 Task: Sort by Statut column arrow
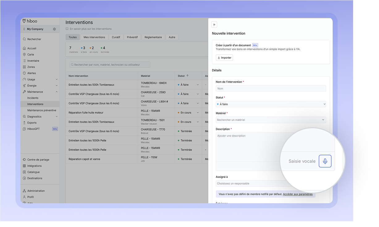click(187, 76)
